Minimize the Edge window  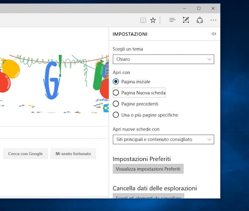(185, 9)
